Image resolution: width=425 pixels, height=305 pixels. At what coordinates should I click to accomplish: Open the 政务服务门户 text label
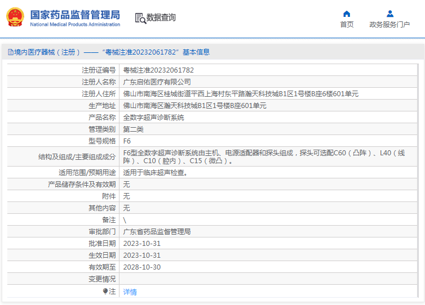389,24
